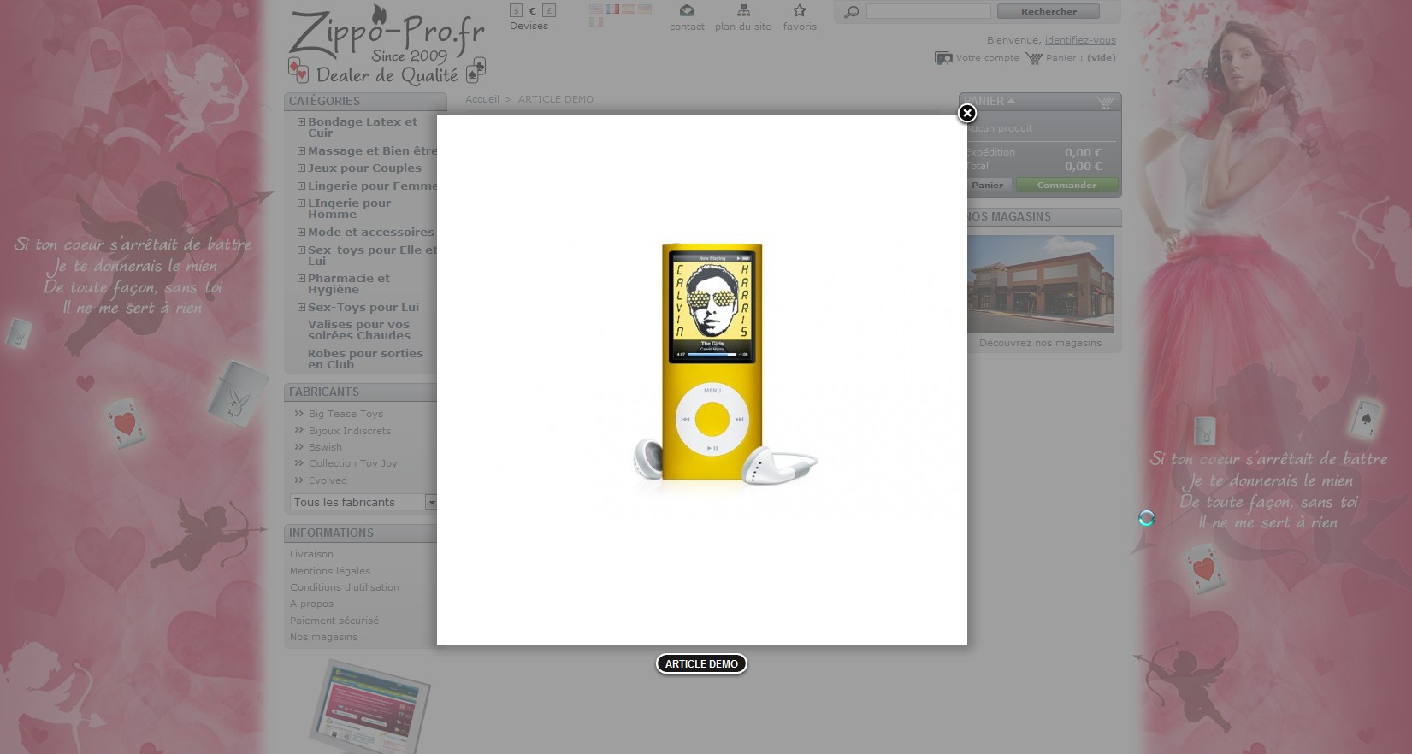
Task: Click the Votre compte account icon
Action: [943, 58]
